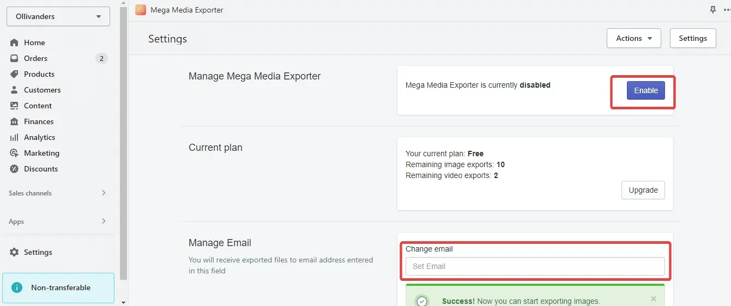Viewport: 731px width, 306px height.
Task: Open the Finances page
Action: coord(39,121)
